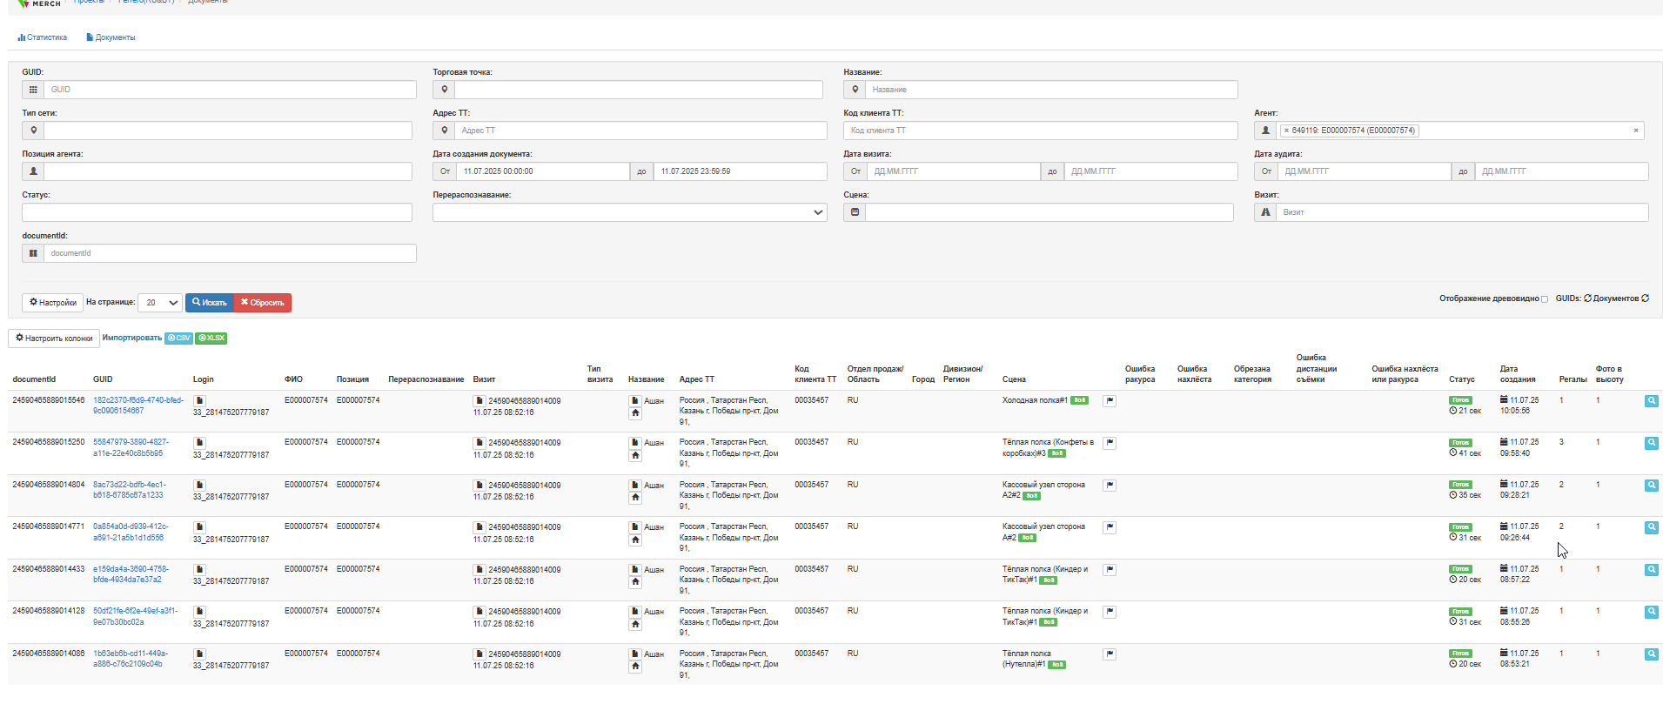The image size is (1663, 704).
Task: Switch to Статистика tab
Action: click(42, 37)
